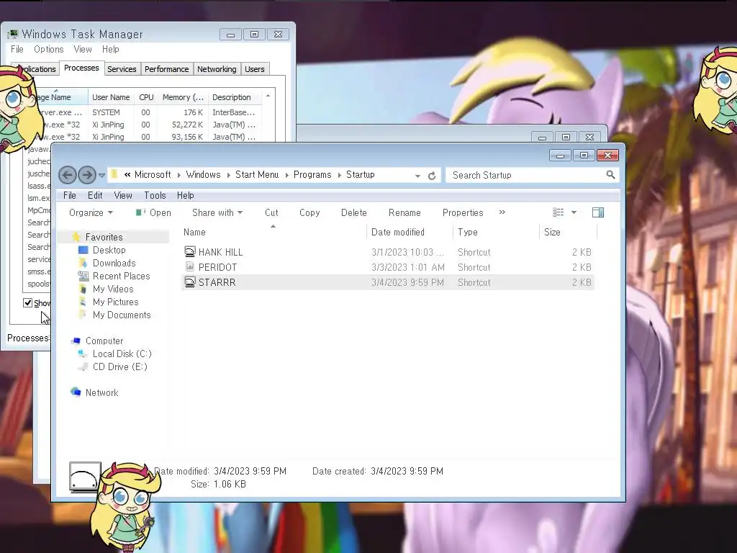Click the Microsoft breadcrumb segment
The height and width of the screenshot is (553, 737).
point(153,174)
